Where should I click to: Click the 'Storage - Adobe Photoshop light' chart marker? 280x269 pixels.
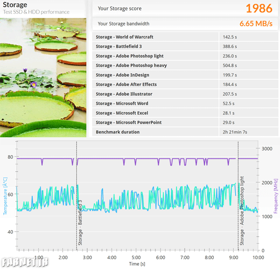coord(242,211)
